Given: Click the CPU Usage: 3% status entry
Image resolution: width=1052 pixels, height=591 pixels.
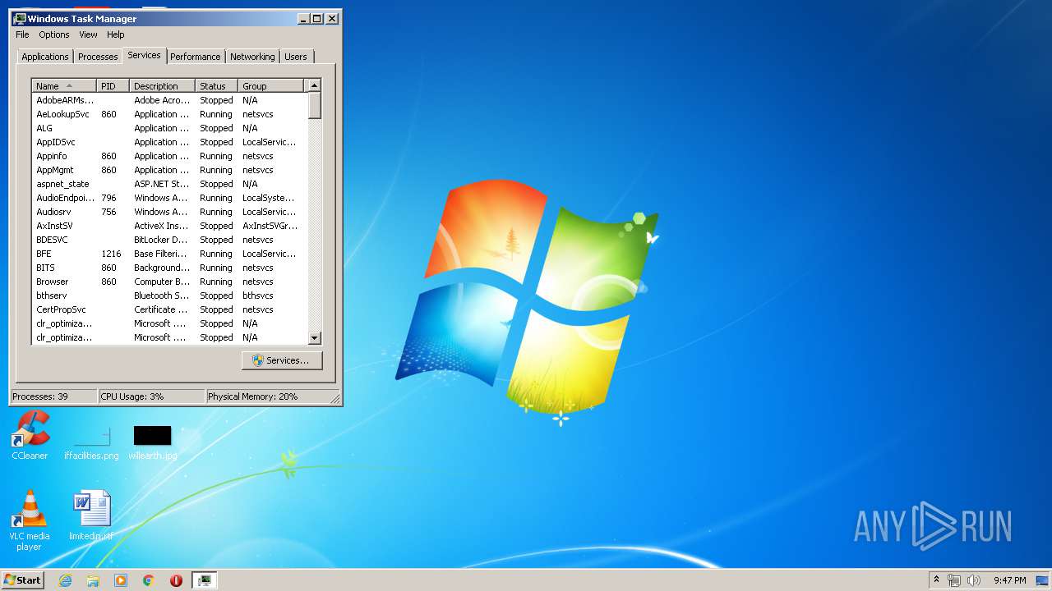Looking at the screenshot, I should pos(151,396).
